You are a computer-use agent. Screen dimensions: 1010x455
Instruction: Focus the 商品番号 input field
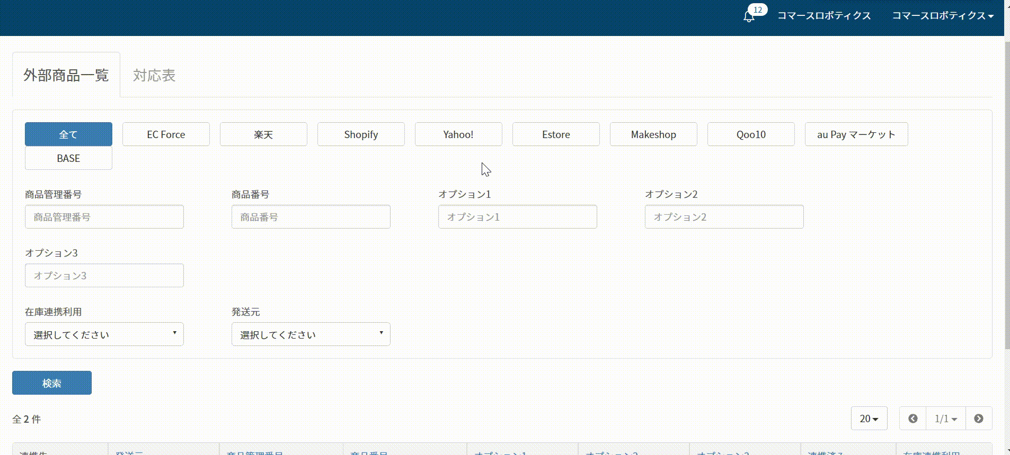click(x=311, y=217)
